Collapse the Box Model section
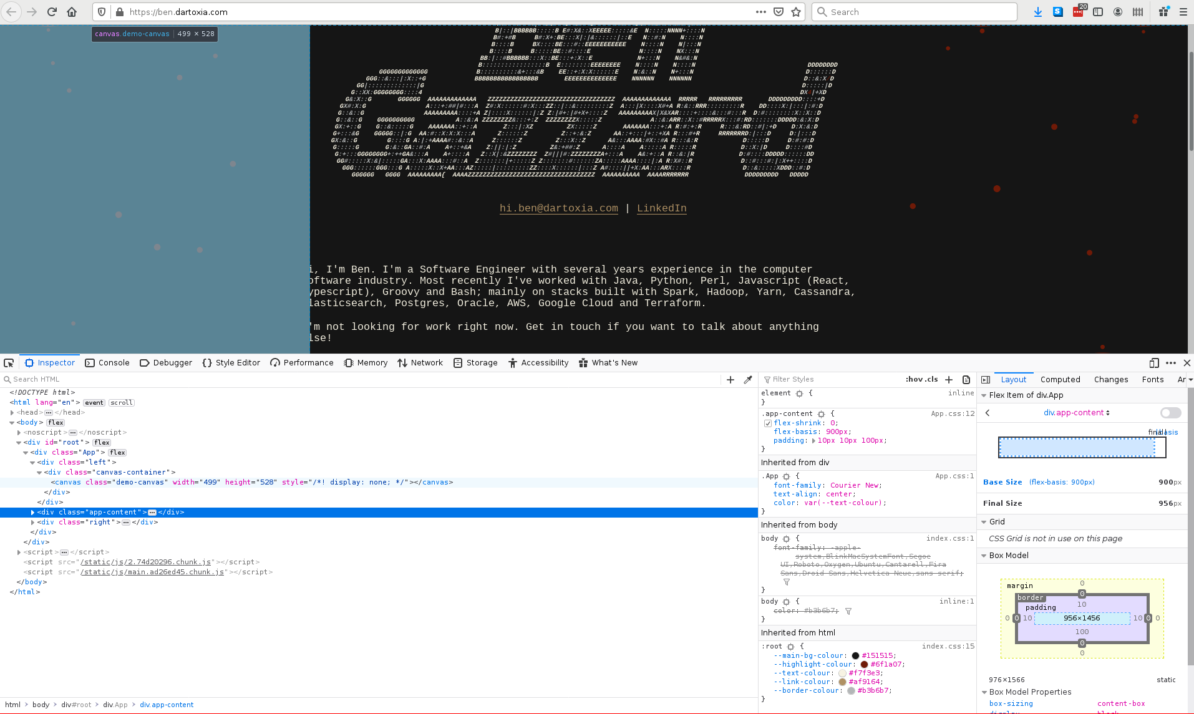1194x714 pixels. coord(984,556)
